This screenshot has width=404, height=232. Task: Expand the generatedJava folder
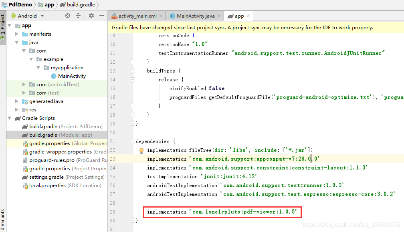(x=17, y=101)
